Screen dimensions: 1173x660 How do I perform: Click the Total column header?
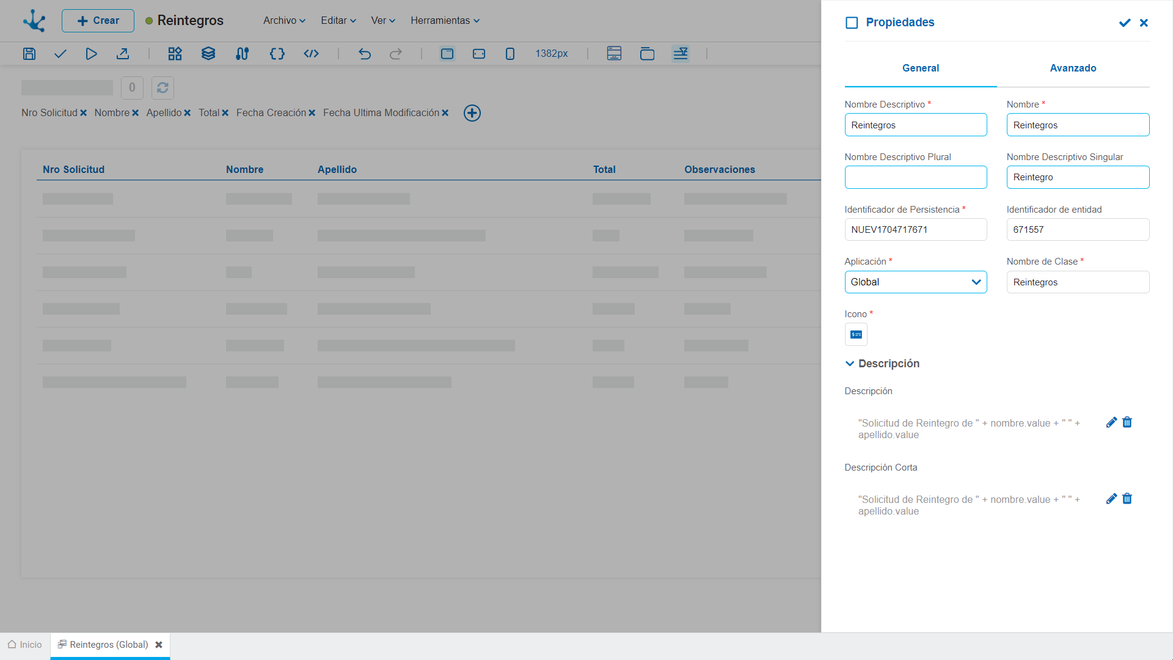click(604, 169)
